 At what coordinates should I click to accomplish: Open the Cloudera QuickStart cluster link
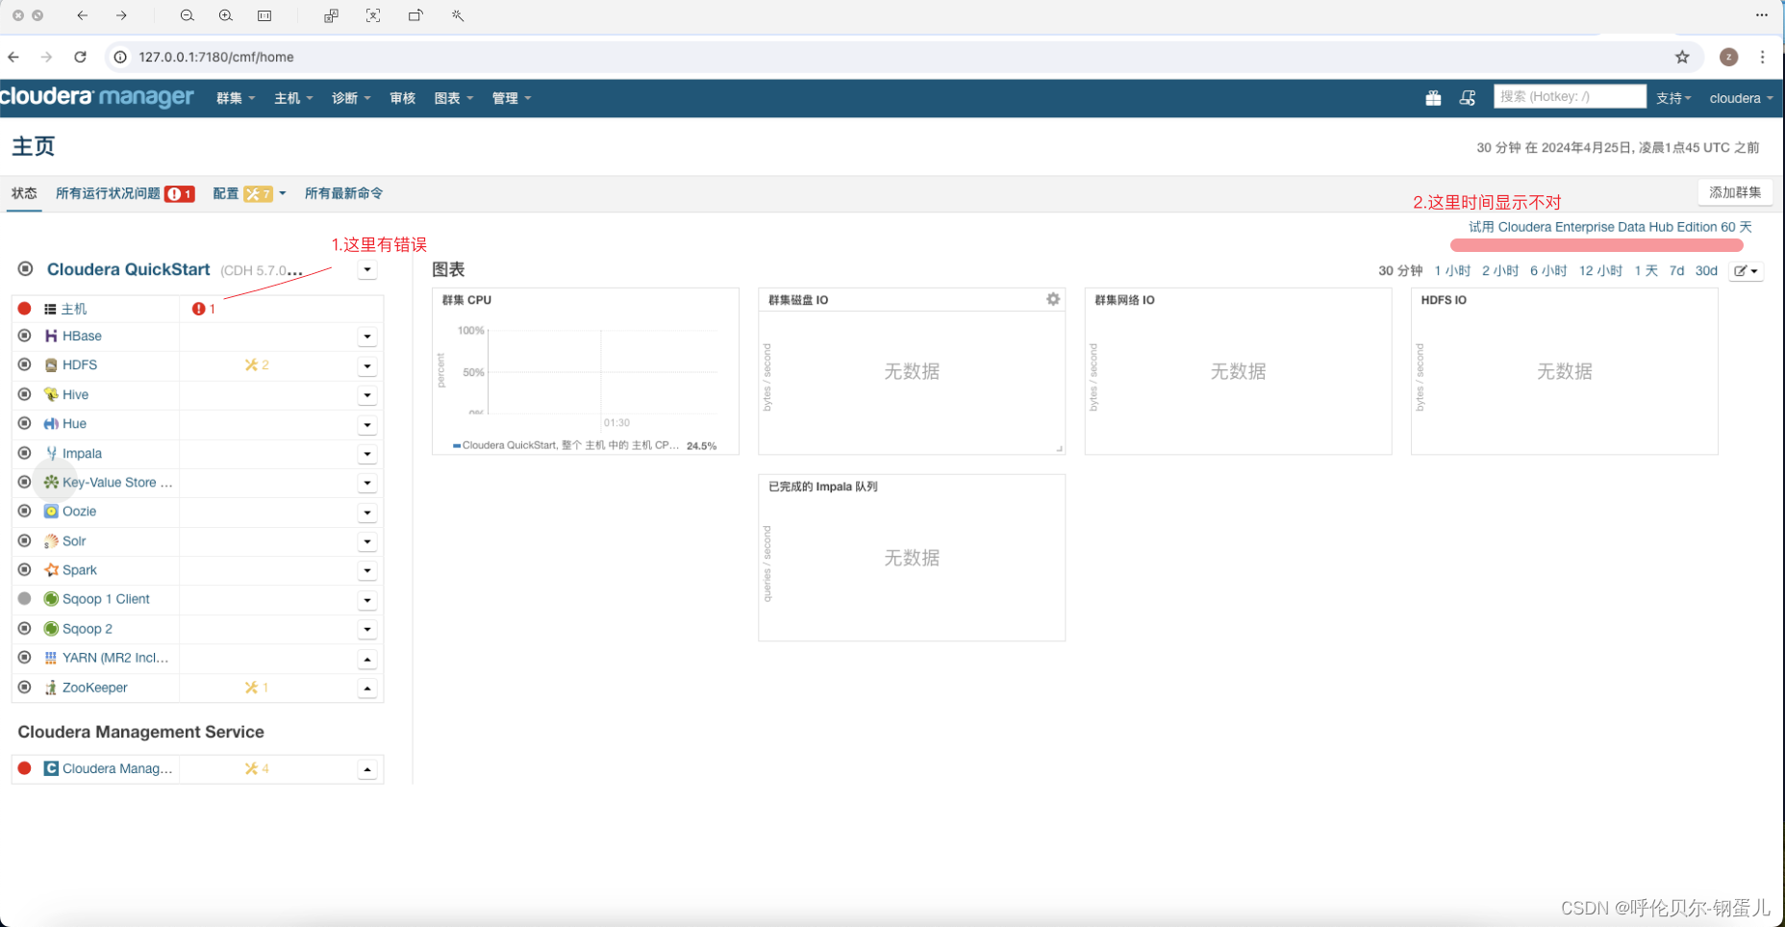pyautogui.click(x=128, y=269)
